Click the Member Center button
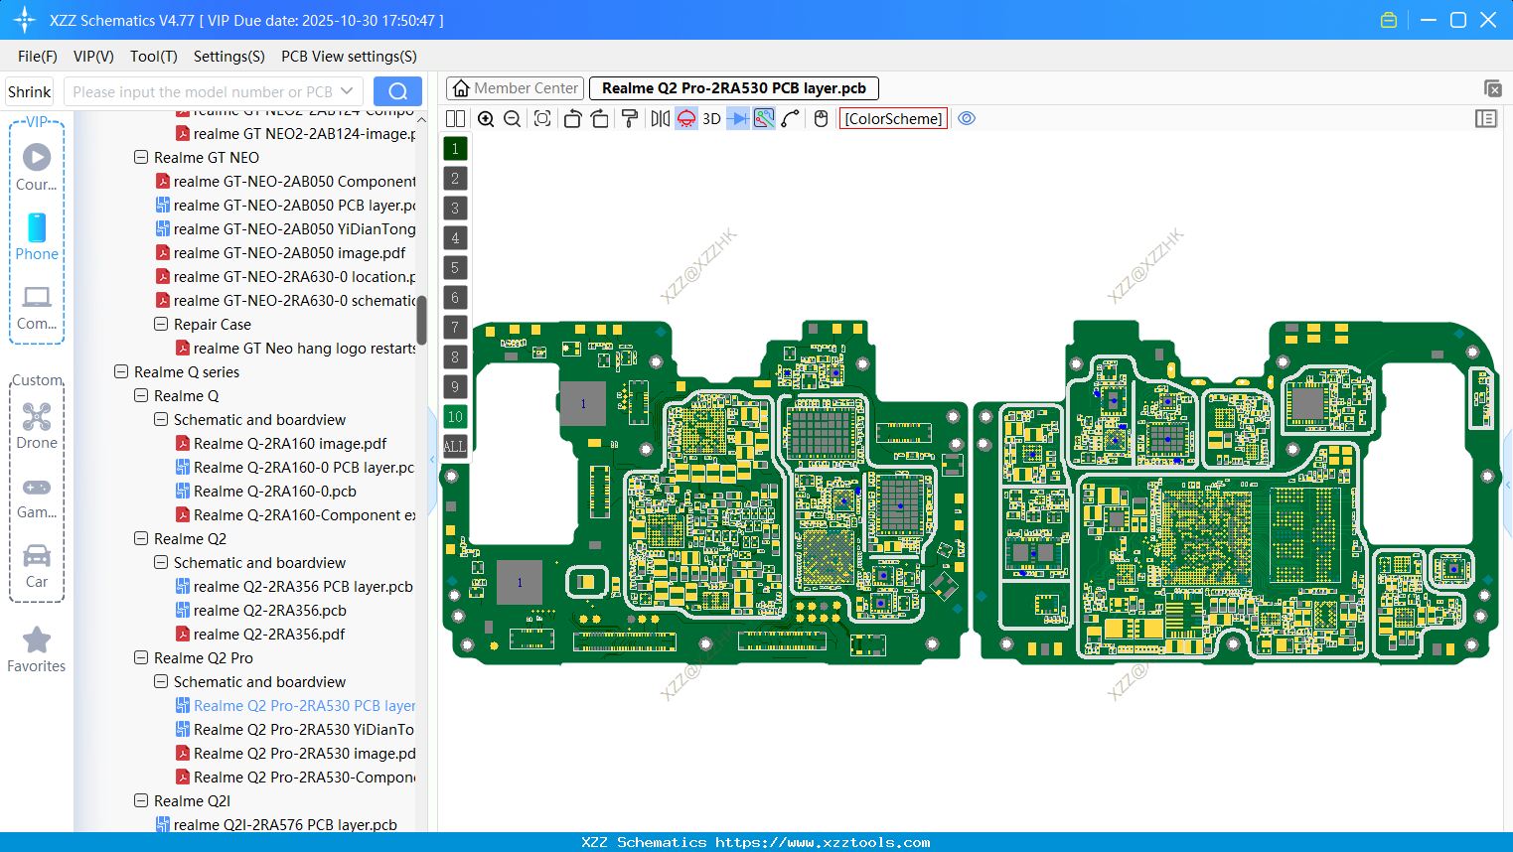Screen dimensions: 1513x852 (x=515, y=87)
